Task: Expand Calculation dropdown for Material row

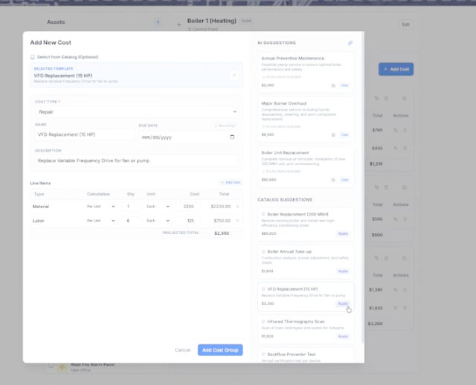Action: tap(101, 206)
